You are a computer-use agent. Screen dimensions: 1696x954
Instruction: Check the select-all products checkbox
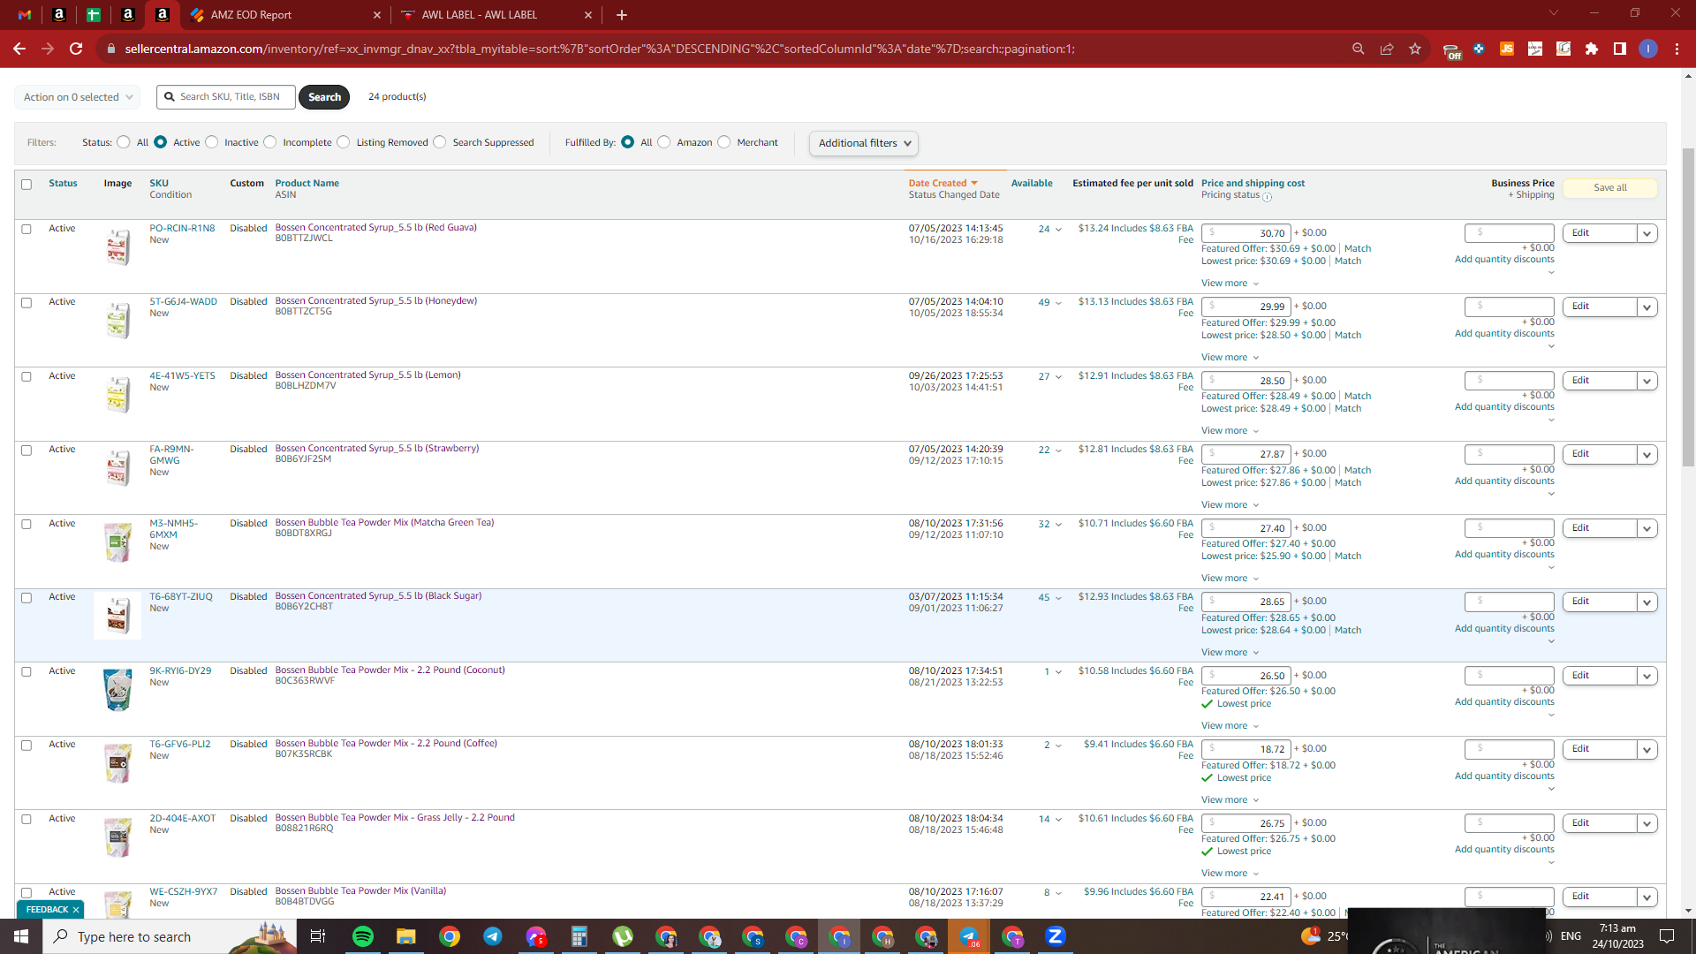click(26, 185)
